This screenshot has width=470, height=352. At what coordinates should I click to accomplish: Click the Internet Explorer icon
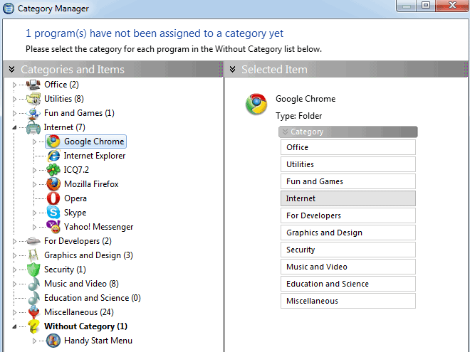coord(53,156)
